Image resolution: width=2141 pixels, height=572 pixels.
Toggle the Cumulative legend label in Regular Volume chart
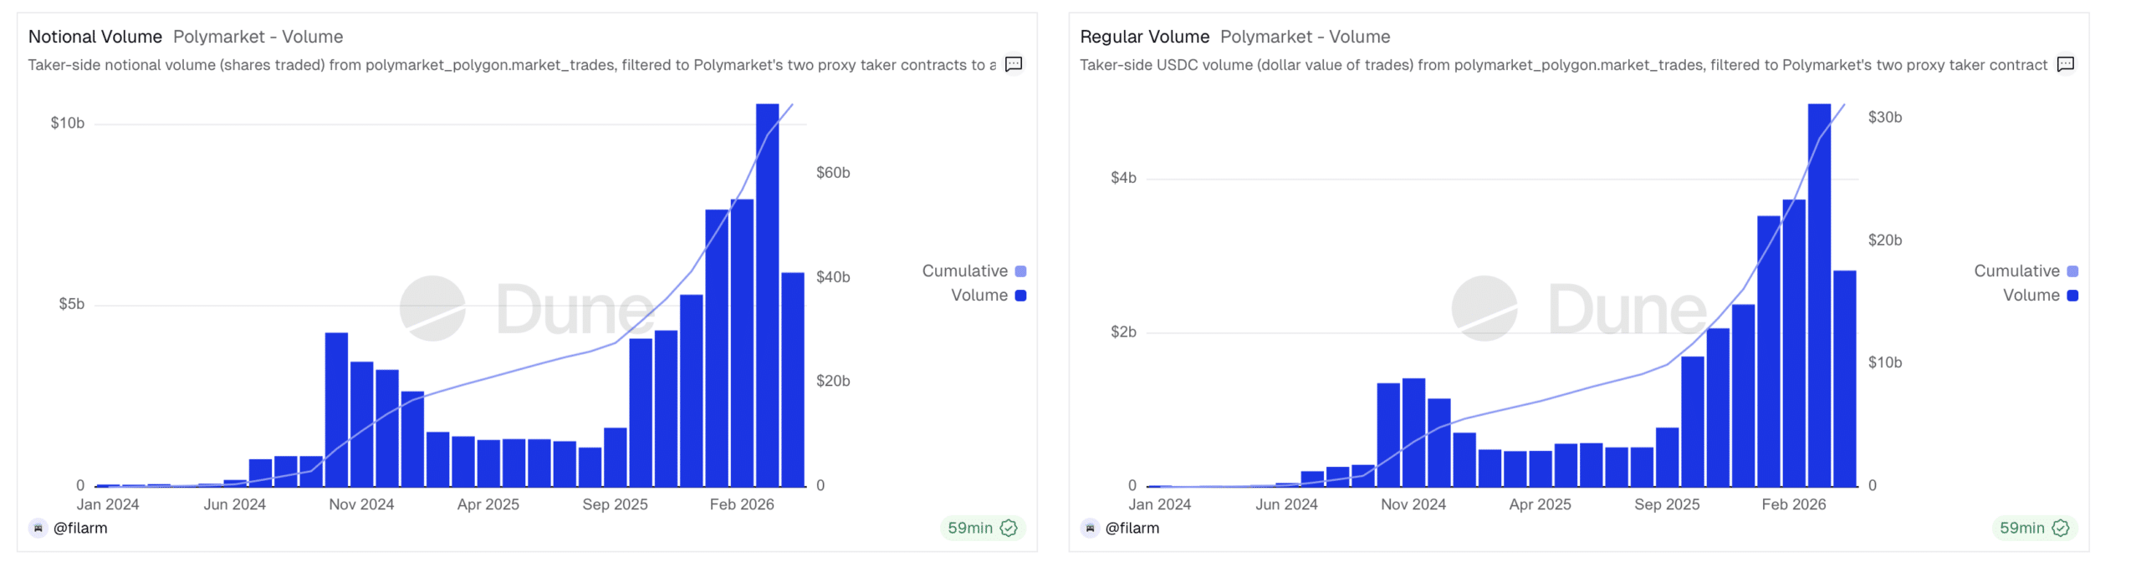tap(2016, 271)
